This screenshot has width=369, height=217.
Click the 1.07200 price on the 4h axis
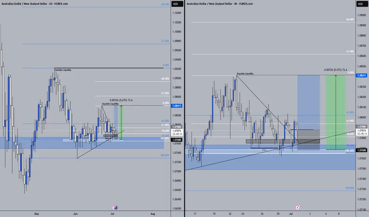point(362,199)
